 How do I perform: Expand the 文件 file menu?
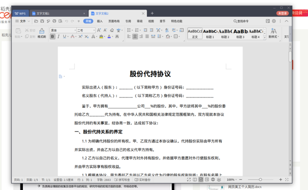(x=22, y=21)
